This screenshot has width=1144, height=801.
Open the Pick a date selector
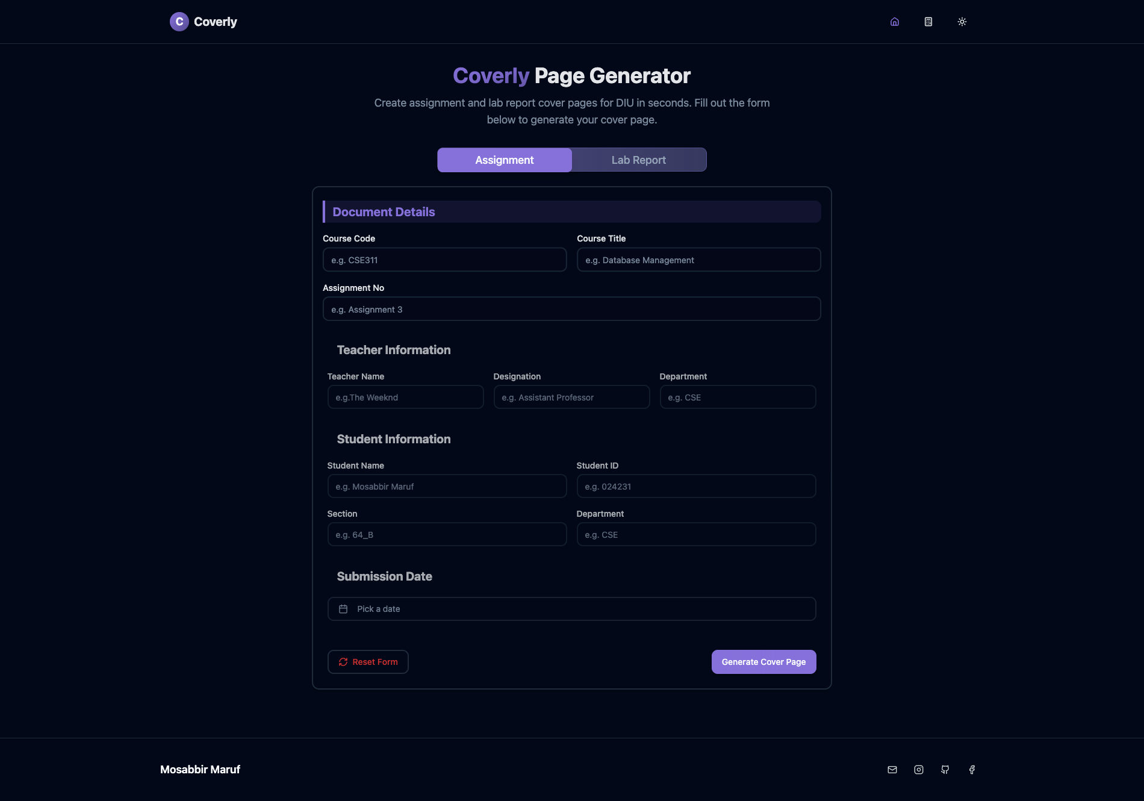pos(571,608)
